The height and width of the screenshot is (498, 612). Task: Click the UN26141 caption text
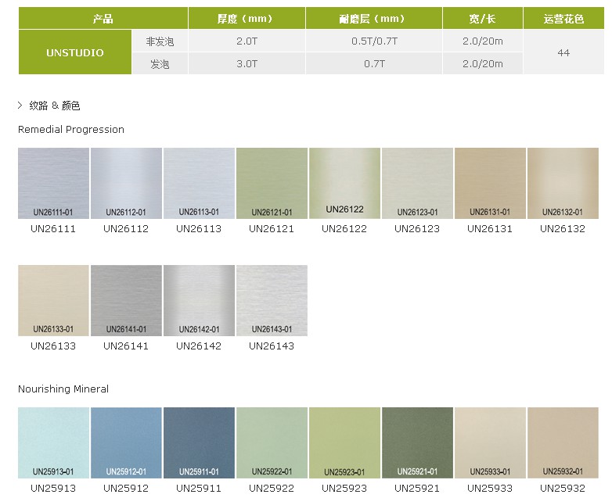tap(126, 346)
